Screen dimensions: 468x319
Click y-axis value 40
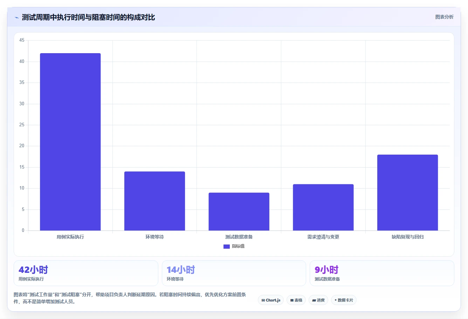pos(22,62)
